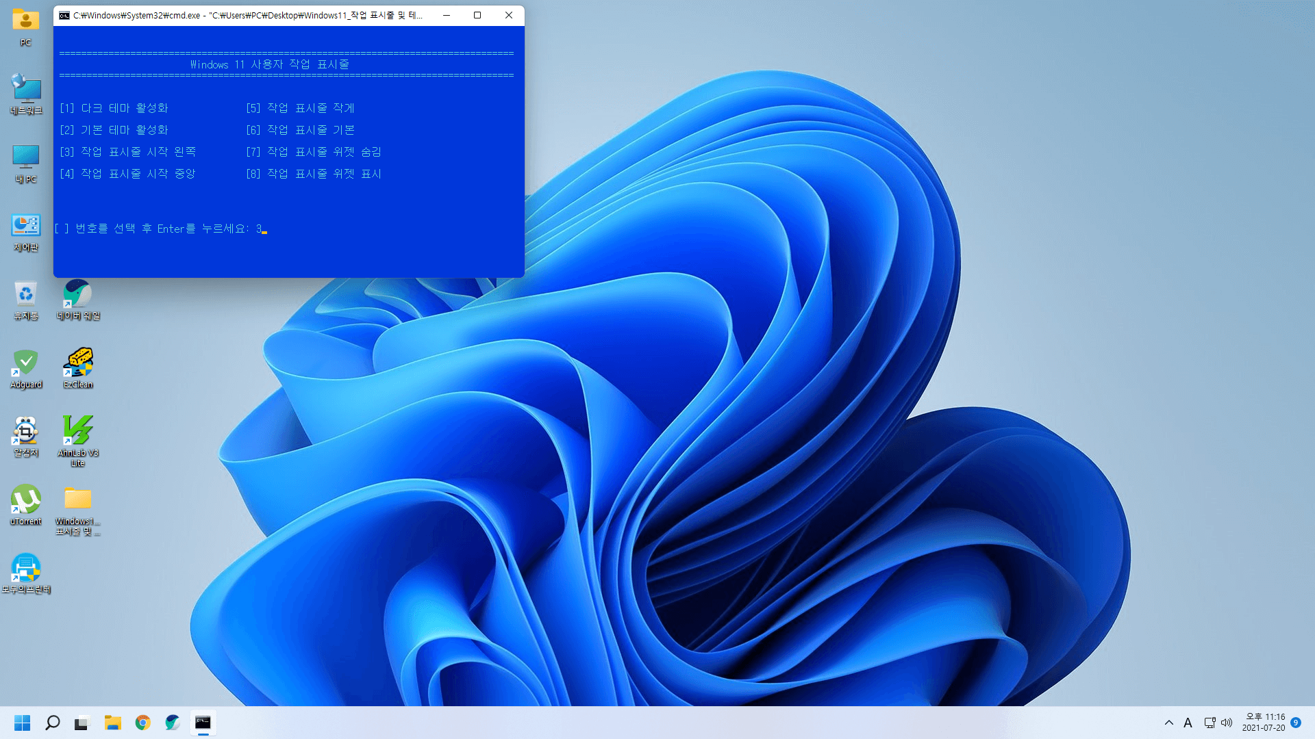Click the cmd window title bar text
1315x739 pixels.
tap(248, 15)
